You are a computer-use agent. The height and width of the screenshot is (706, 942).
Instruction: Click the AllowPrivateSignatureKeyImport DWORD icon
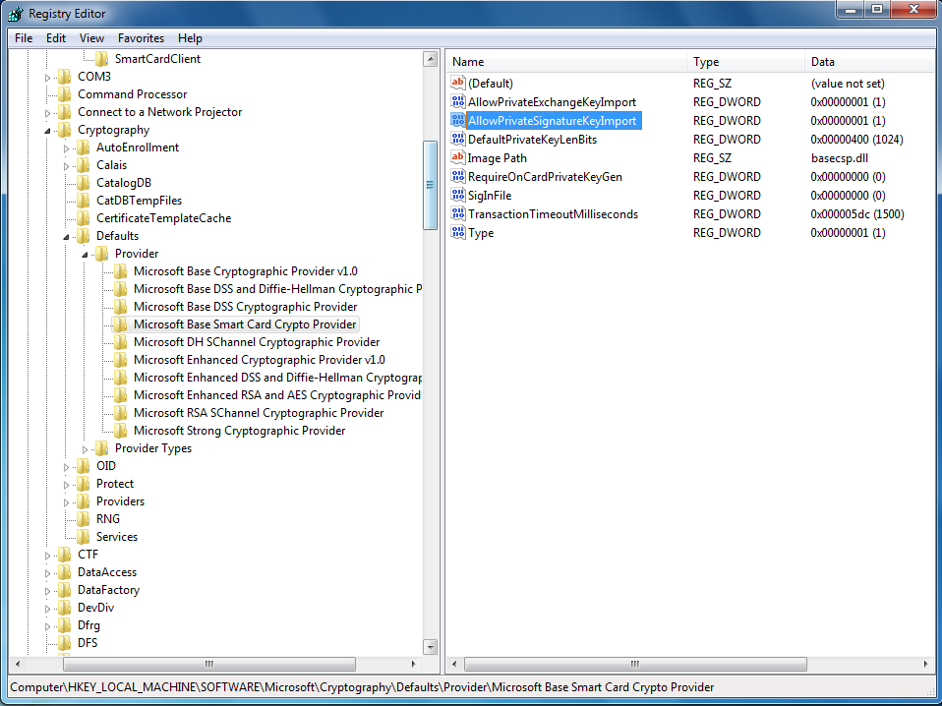(x=458, y=120)
